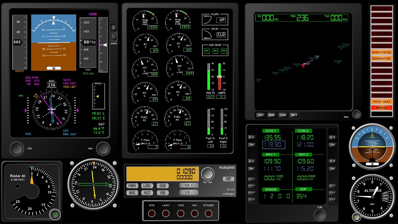The width and height of the screenshot is (398, 224).
Task: Turn the CRS knob on the flight display
Action: [16, 148]
